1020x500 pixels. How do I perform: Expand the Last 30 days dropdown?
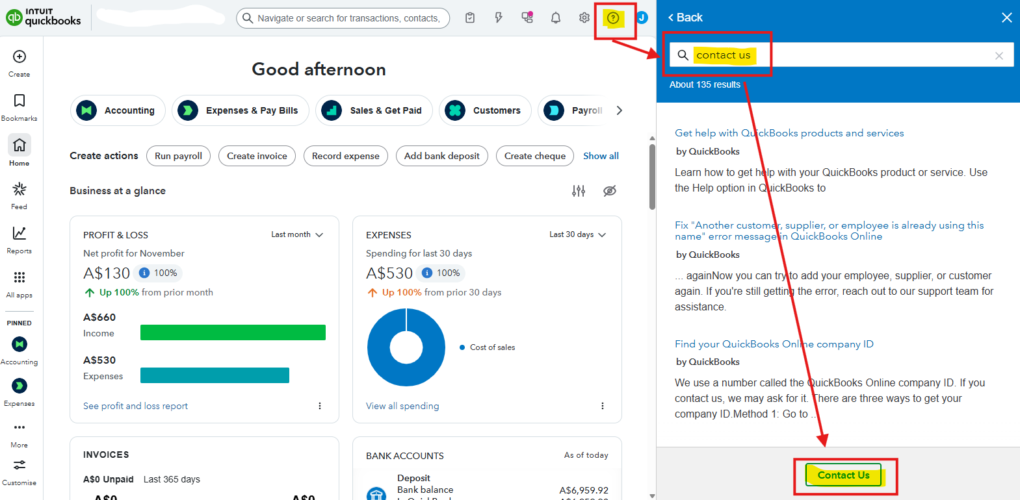577,234
